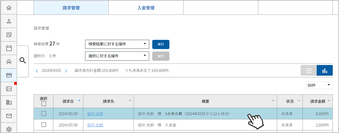Open the home icon in sidebar

coord(9,8)
